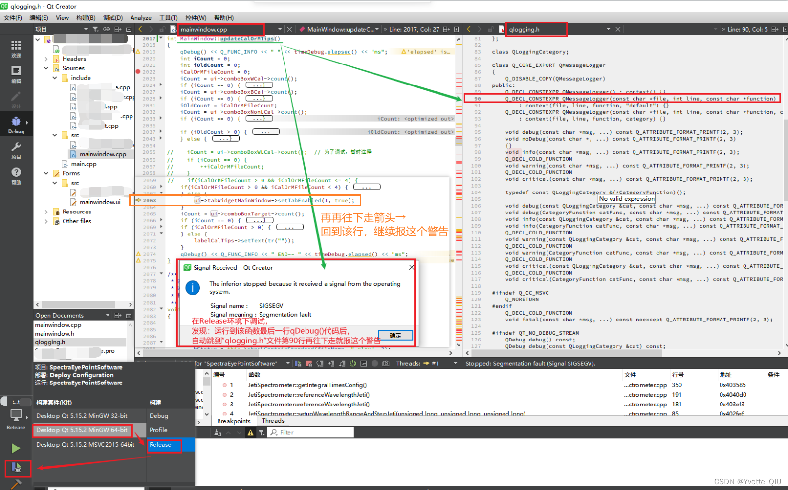Click the clear issues broom icon

(x=218, y=433)
